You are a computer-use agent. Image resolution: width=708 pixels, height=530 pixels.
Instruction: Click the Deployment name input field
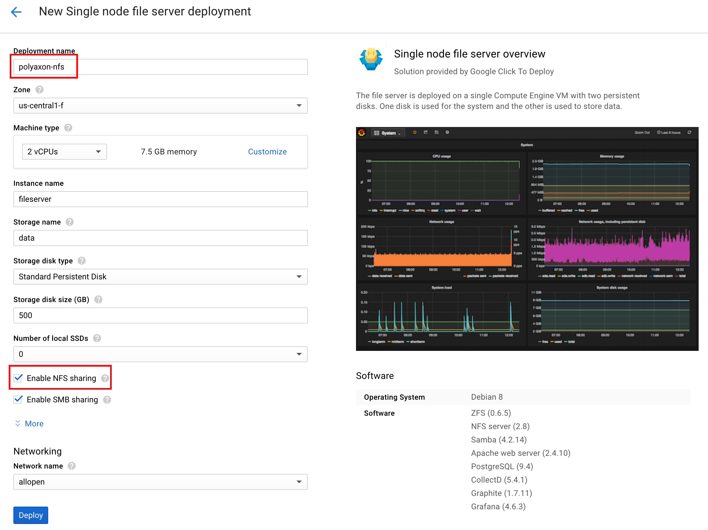click(x=160, y=67)
